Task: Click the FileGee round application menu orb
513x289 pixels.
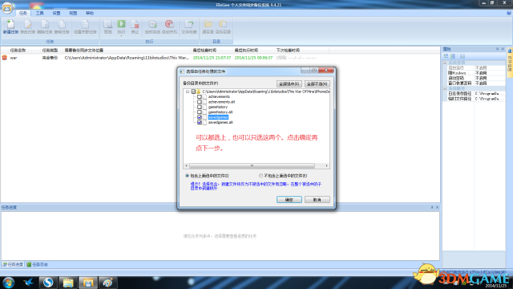Action: coord(7,8)
